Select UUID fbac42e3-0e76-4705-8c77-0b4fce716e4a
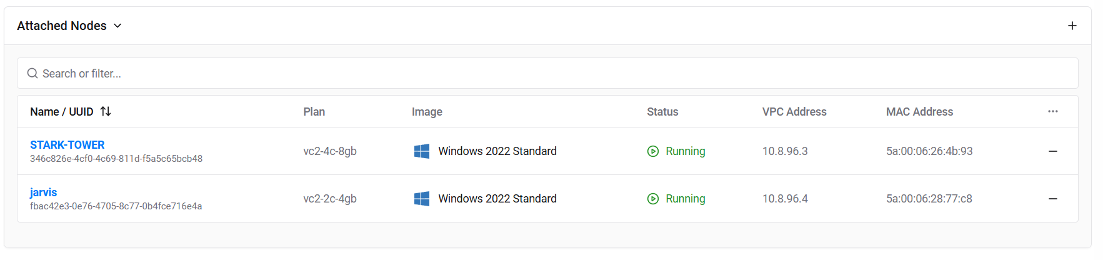 (x=116, y=206)
